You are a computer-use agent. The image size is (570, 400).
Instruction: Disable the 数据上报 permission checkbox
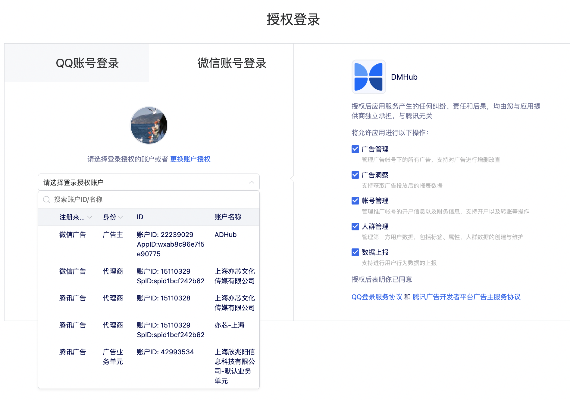(355, 252)
